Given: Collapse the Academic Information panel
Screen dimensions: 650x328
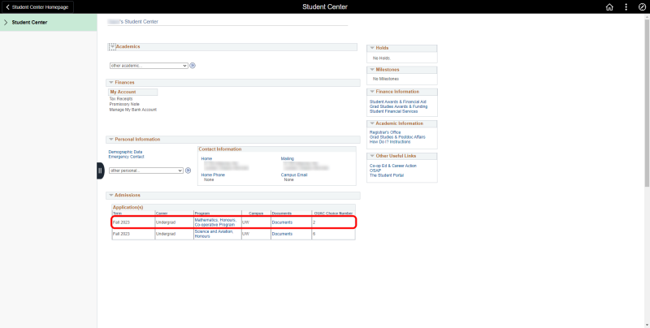Looking at the screenshot, I should coord(372,123).
